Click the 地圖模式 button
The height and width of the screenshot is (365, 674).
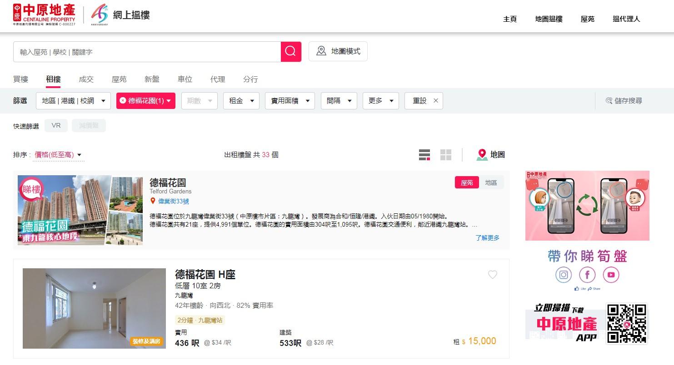tap(338, 51)
